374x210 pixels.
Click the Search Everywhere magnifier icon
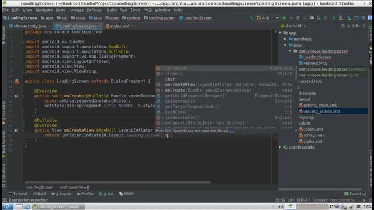(363, 18)
